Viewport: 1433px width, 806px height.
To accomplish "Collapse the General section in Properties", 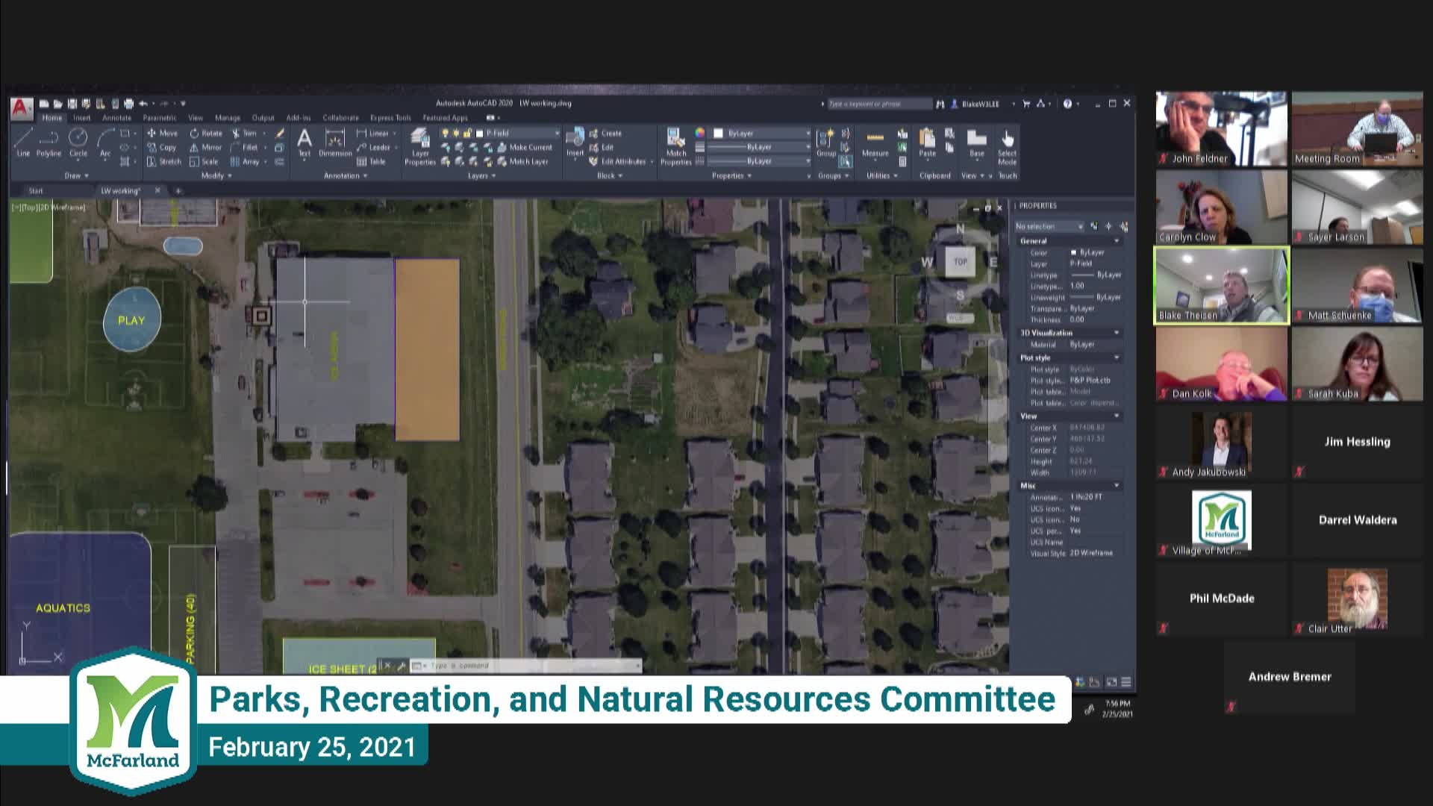I will click(x=1116, y=240).
